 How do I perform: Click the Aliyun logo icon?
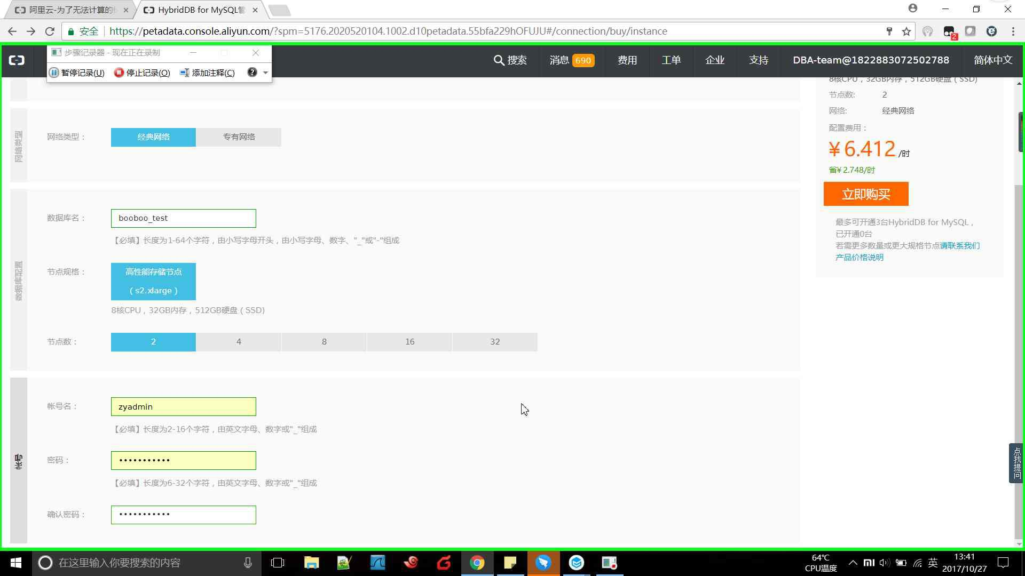click(17, 60)
